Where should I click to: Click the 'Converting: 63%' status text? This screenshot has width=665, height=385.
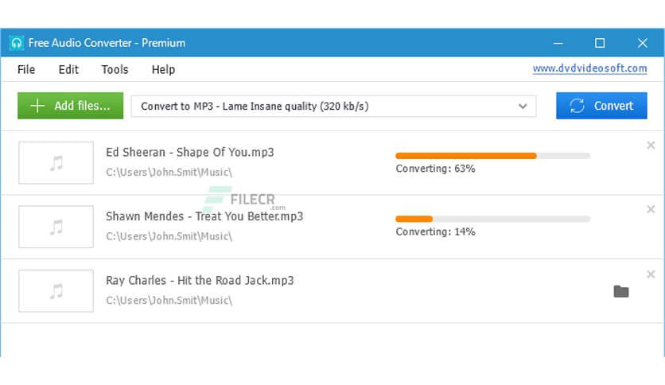coord(436,169)
